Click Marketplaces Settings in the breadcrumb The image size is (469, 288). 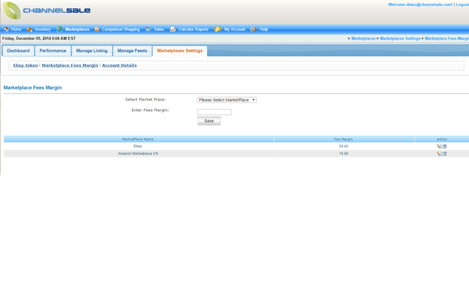(400, 39)
